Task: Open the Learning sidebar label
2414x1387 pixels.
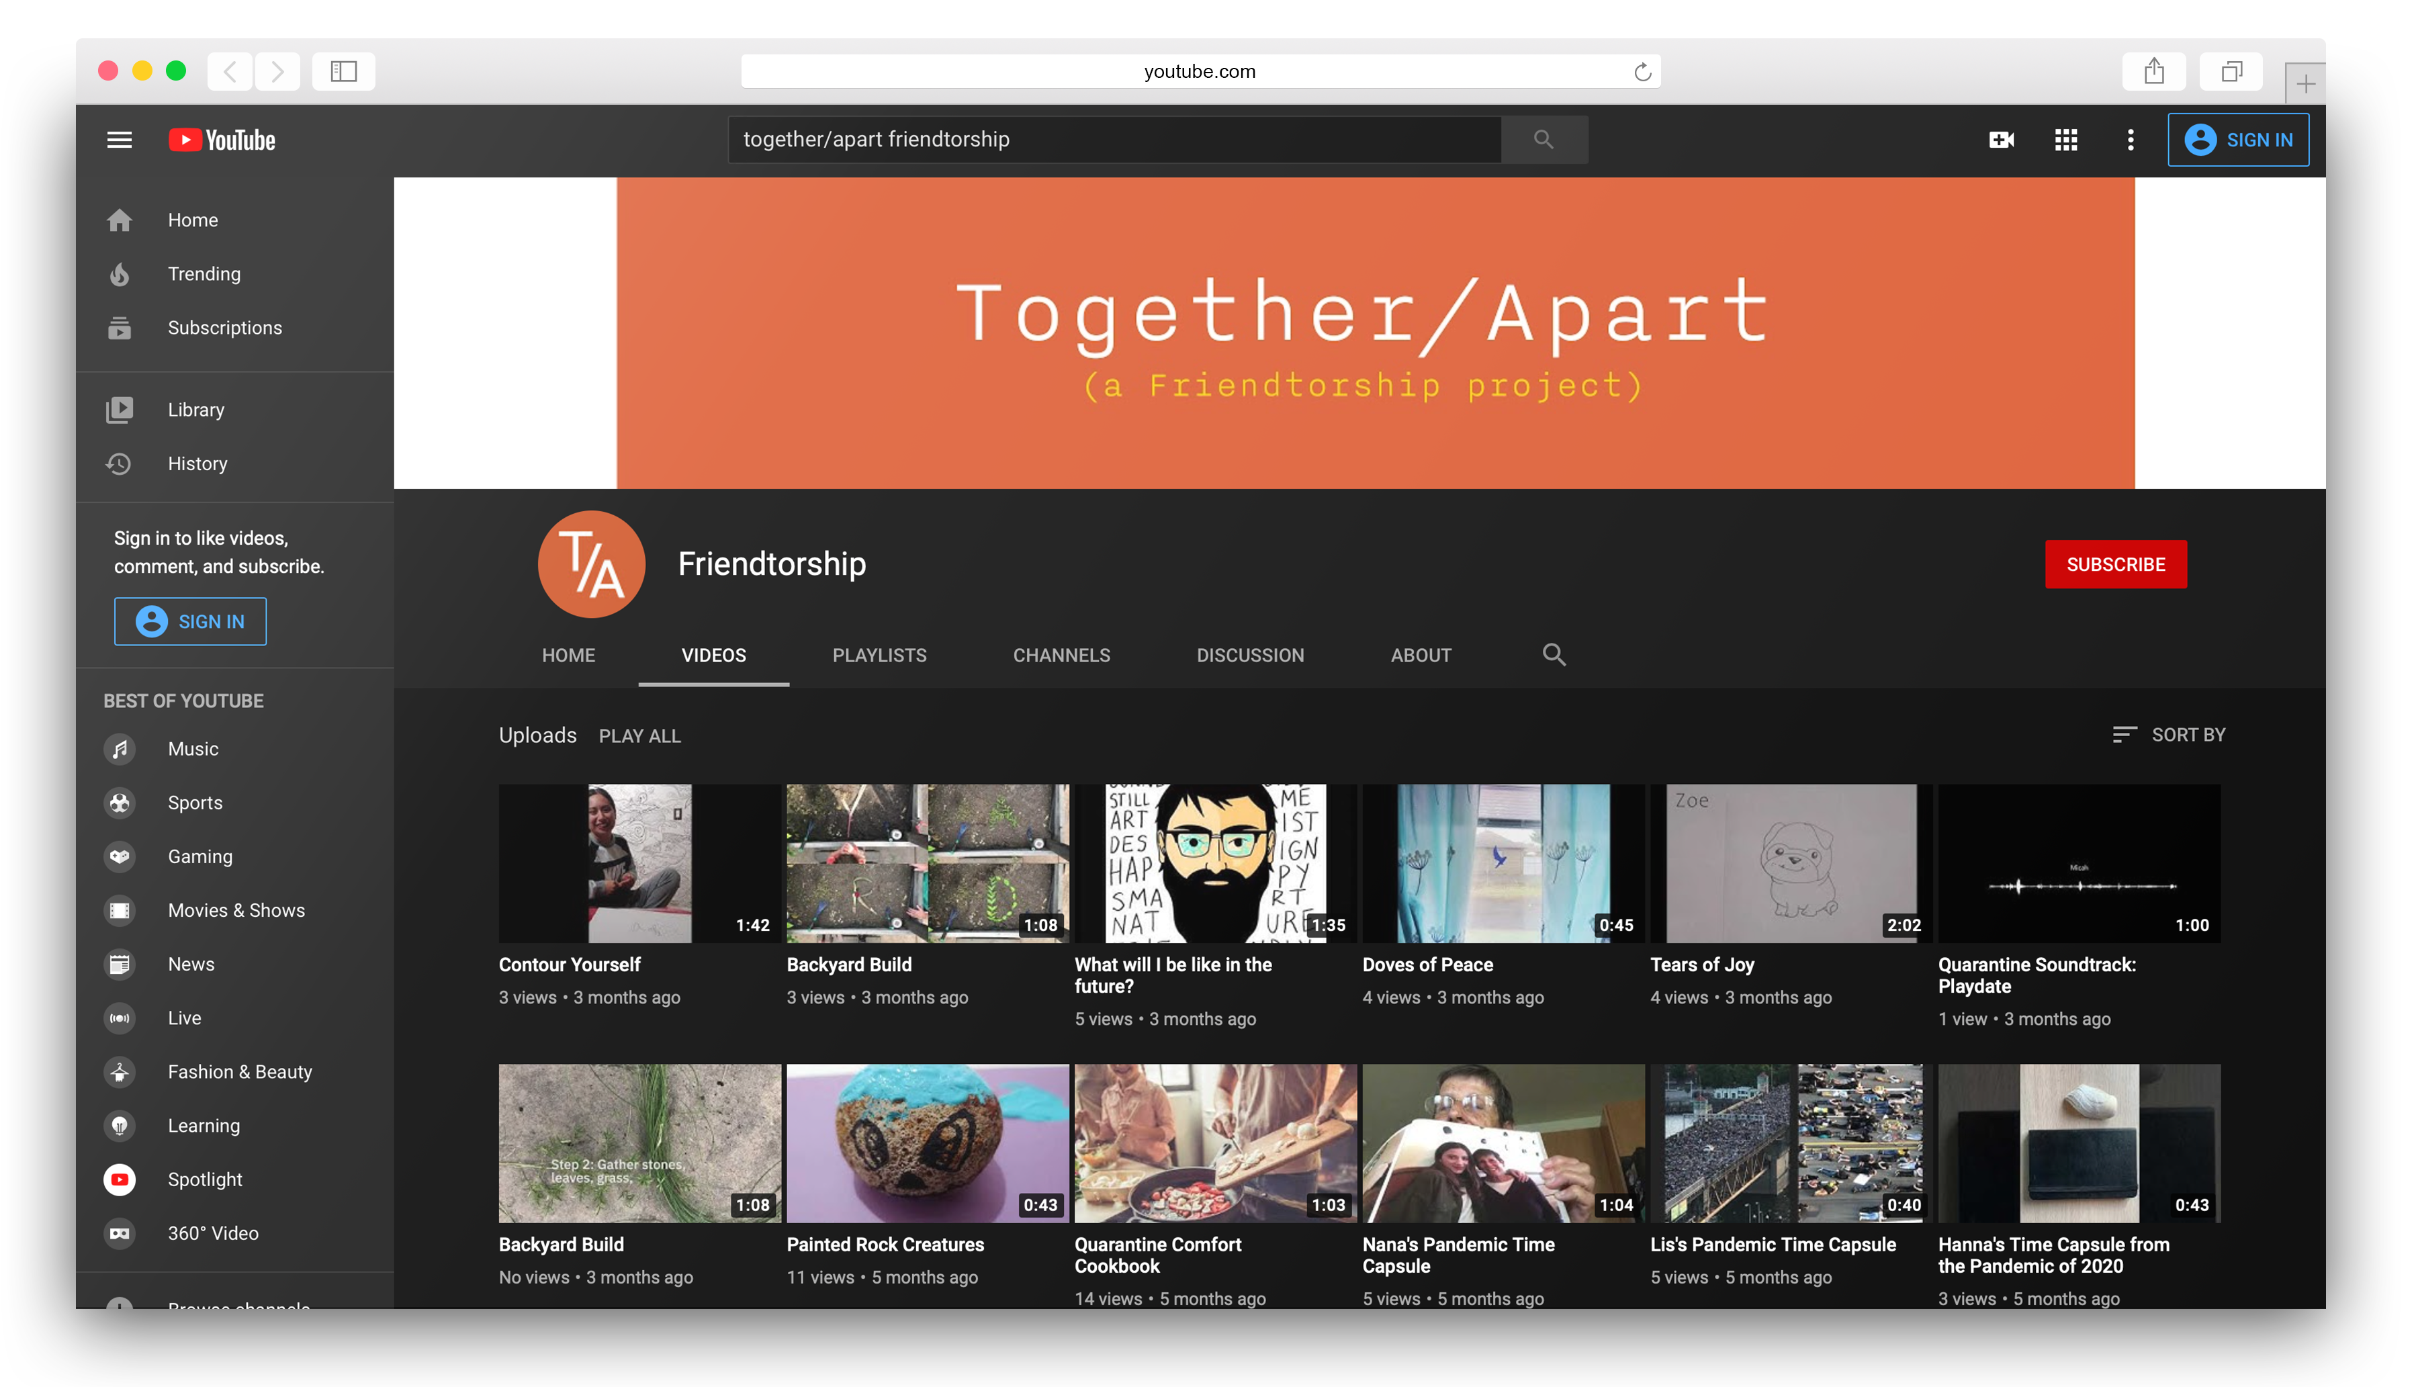Action: [x=204, y=1126]
